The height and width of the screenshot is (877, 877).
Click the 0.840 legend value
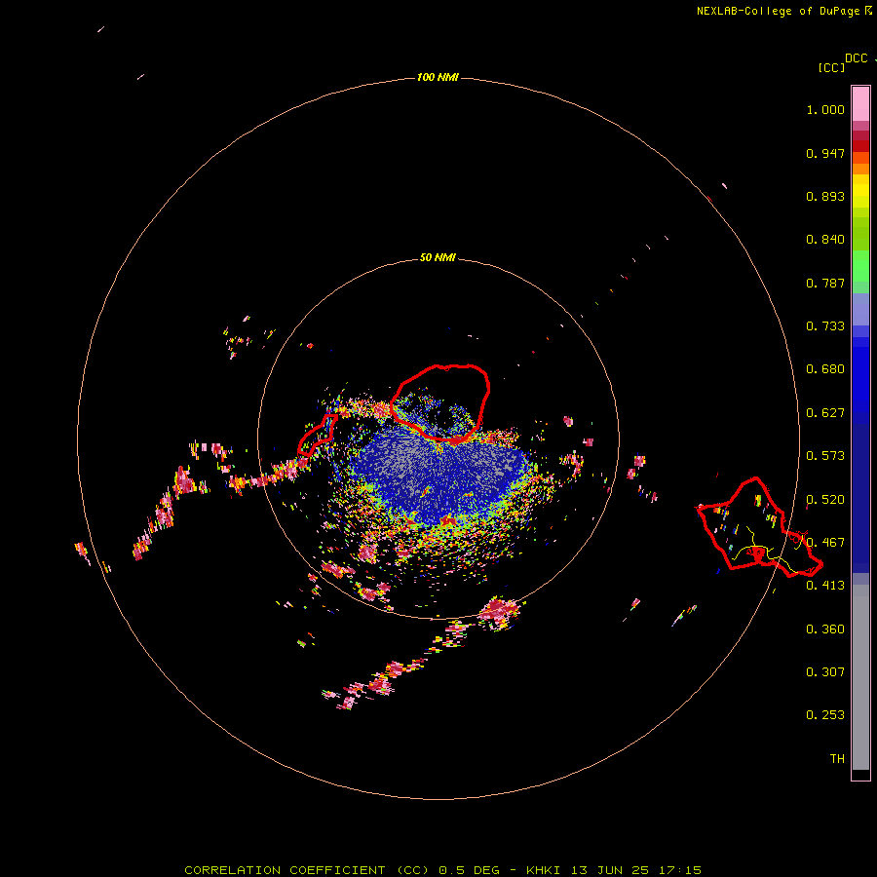(825, 240)
